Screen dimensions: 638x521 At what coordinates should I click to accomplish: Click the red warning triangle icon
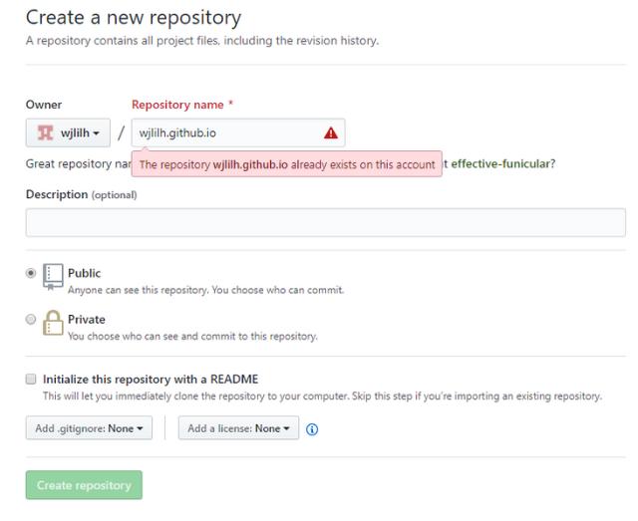click(331, 133)
